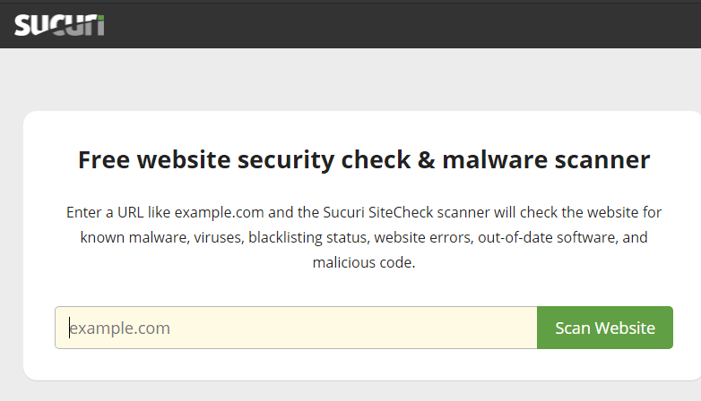Click the ampersand in the heading
Image resolution: width=701 pixels, height=401 pixels.
tap(426, 159)
